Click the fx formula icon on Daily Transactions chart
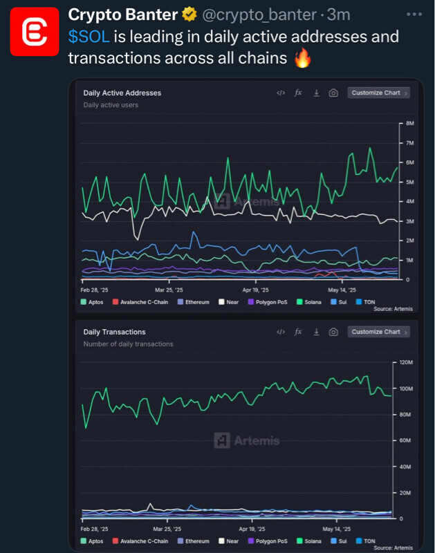This screenshot has width=435, height=553. [x=298, y=332]
